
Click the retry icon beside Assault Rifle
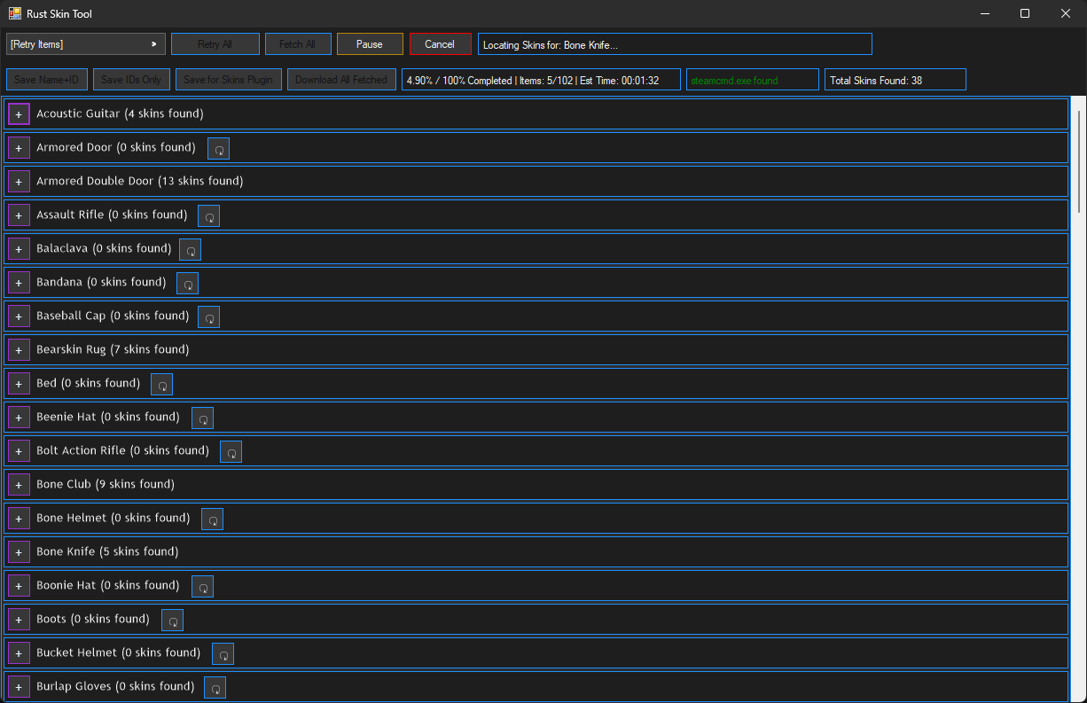point(208,216)
